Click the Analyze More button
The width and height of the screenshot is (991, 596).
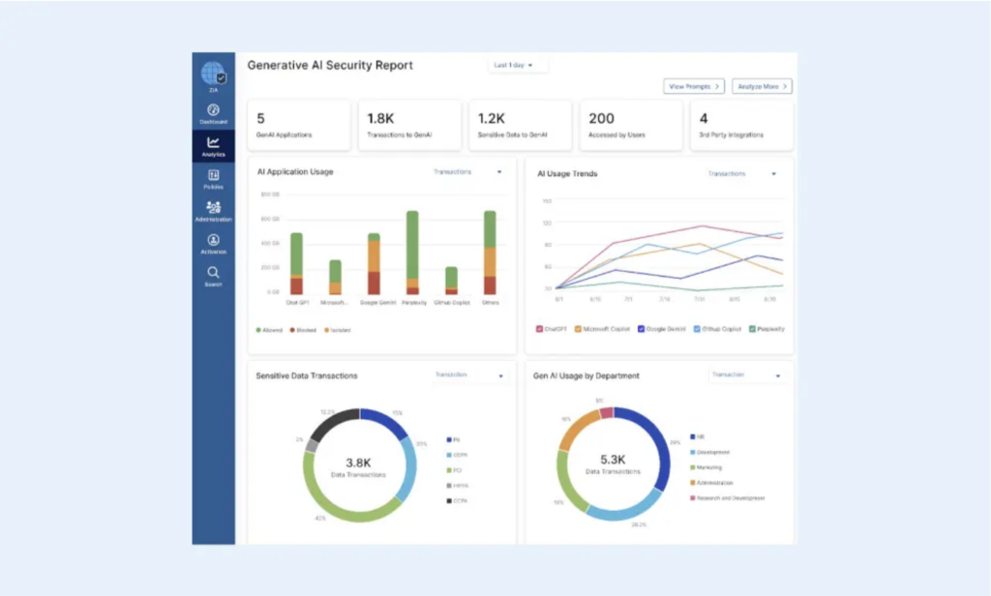pos(762,86)
